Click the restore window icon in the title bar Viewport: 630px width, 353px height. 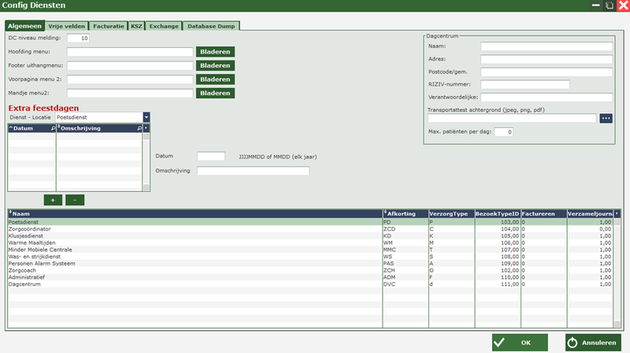[x=609, y=6]
